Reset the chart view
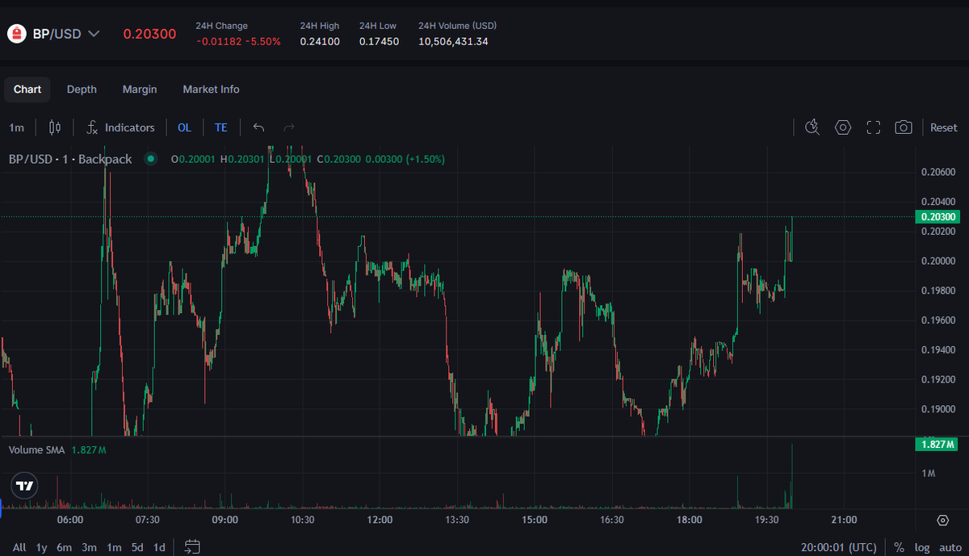Image resolution: width=969 pixels, height=556 pixels. (943, 128)
